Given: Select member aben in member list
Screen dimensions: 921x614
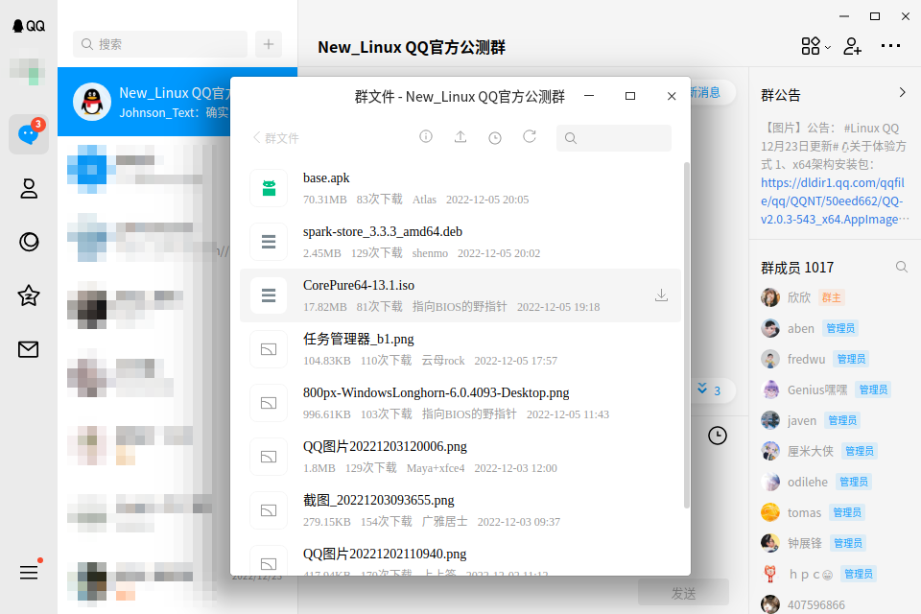Looking at the screenshot, I should coord(834,328).
